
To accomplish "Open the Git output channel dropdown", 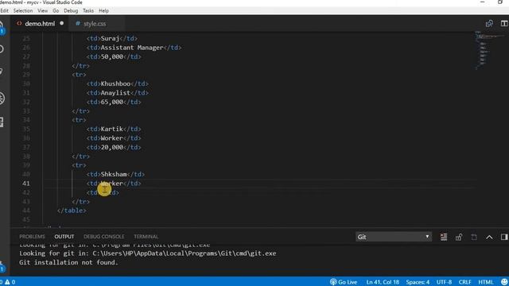I will pos(394,237).
